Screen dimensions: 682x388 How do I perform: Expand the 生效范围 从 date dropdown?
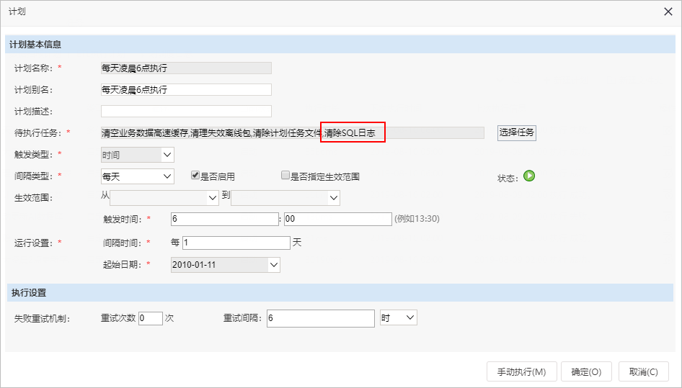tap(164, 198)
